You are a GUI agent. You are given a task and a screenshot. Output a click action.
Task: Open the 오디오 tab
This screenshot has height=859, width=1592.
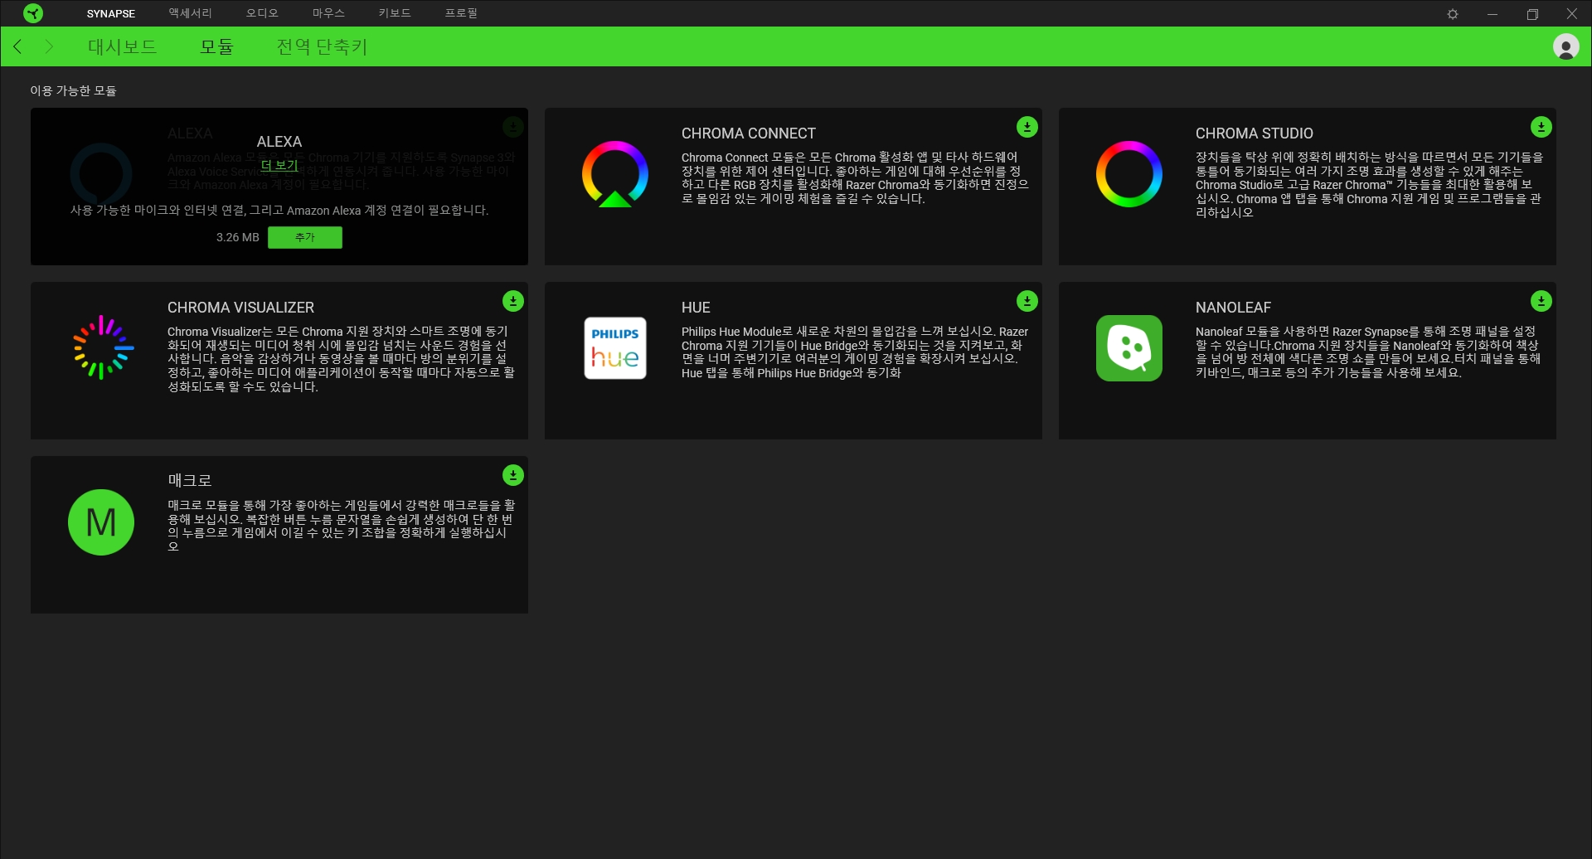262,13
